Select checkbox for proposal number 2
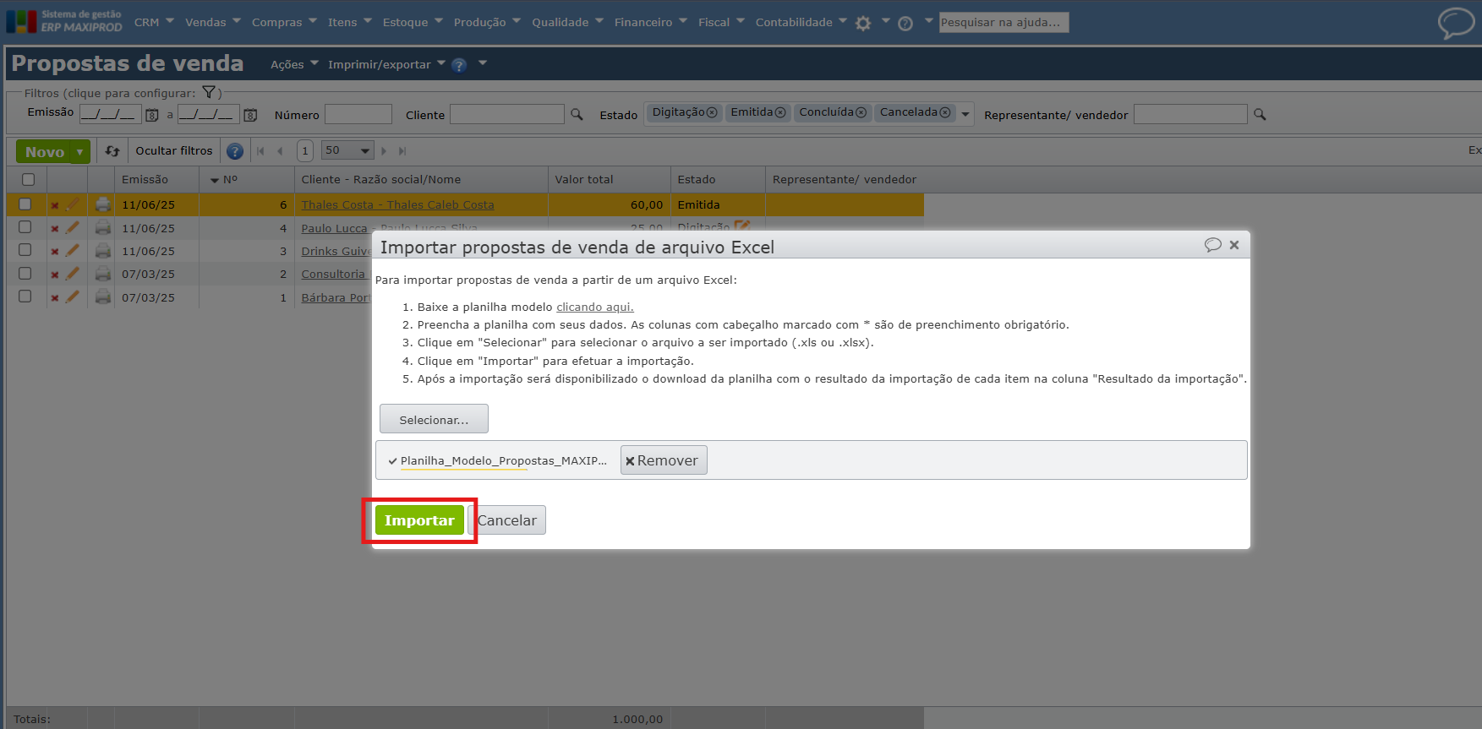 click(25, 274)
